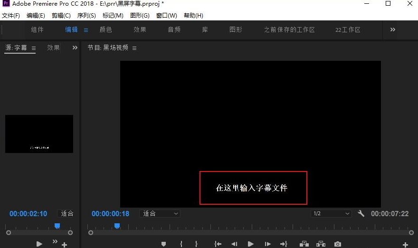418x248 pixels.
Task: Open the 源: 字幕 panel menu icon
Action: pyautogui.click(x=34, y=48)
